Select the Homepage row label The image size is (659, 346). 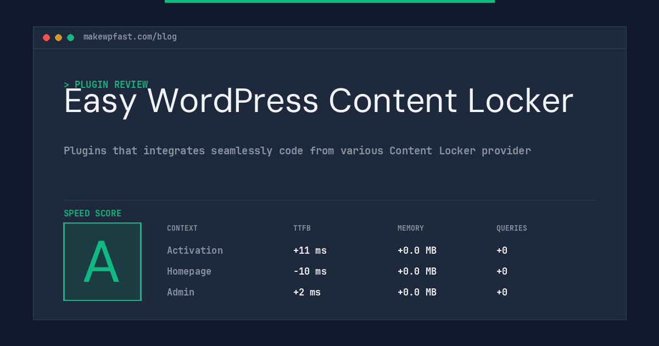[x=189, y=271]
